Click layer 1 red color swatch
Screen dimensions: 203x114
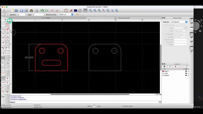click(163, 71)
